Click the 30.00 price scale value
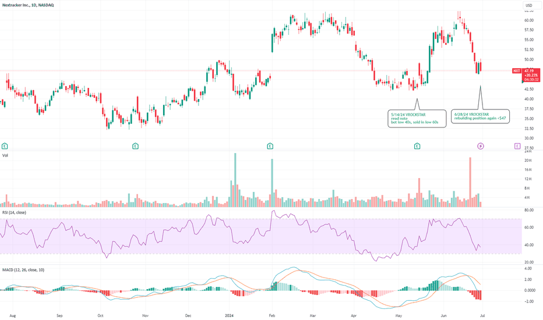Image resolution: width=543 pixels, height=320 pixels. 529,138
